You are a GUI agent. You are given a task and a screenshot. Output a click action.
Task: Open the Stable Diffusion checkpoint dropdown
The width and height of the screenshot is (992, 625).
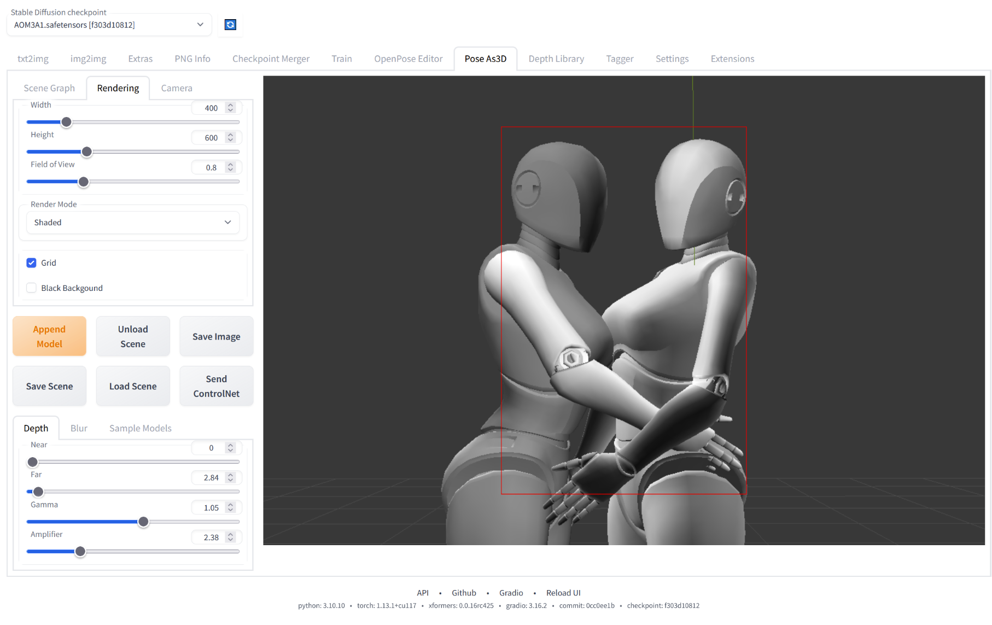coord(109,25)
